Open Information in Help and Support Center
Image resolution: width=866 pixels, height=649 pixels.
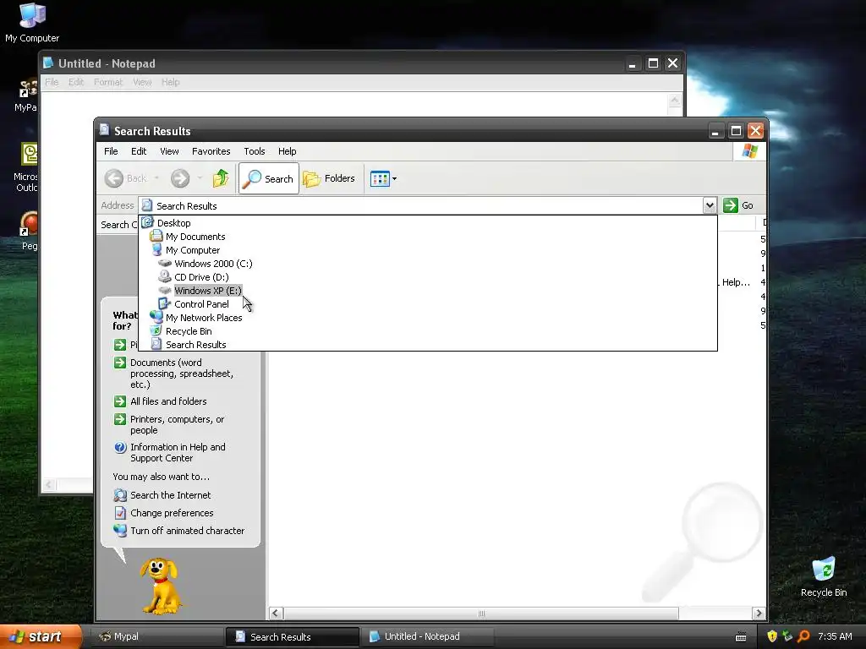point(178,453)
